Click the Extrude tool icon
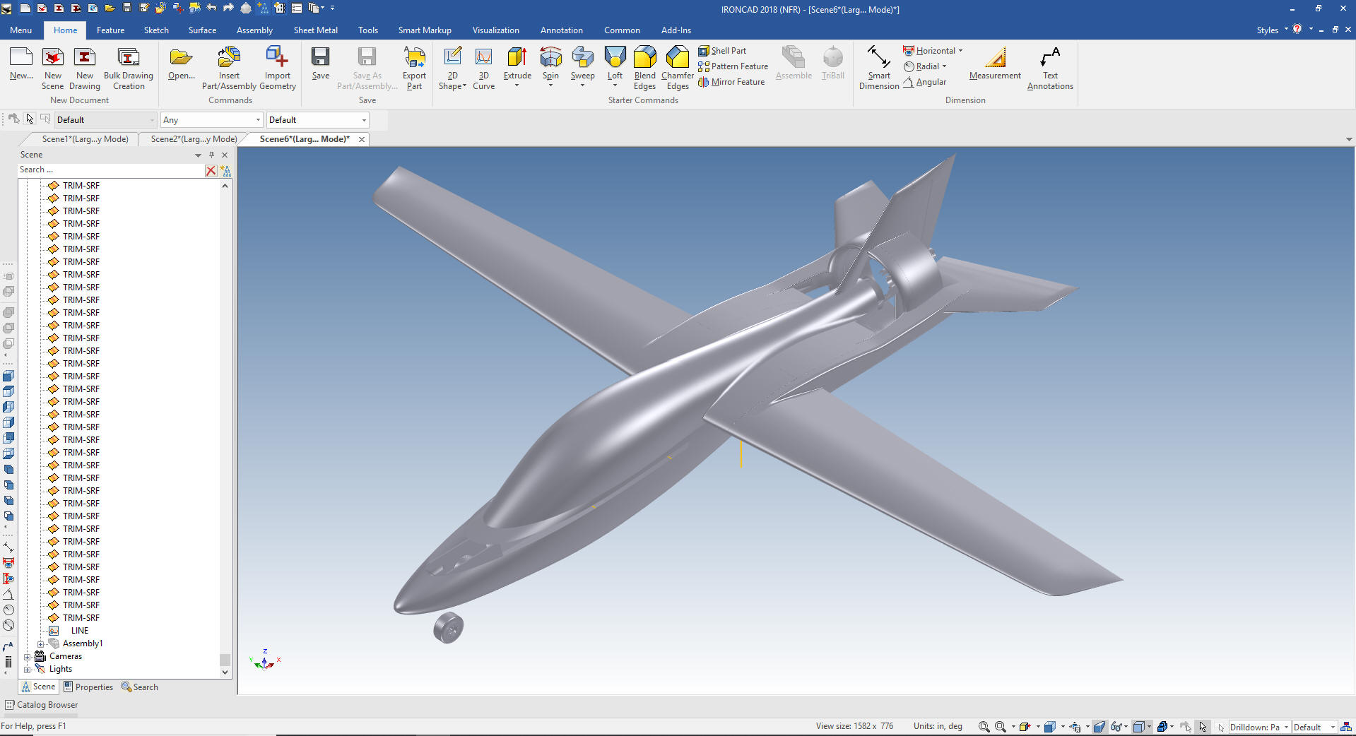Screen dimensions: 1356x736 (x=517, y=58)
